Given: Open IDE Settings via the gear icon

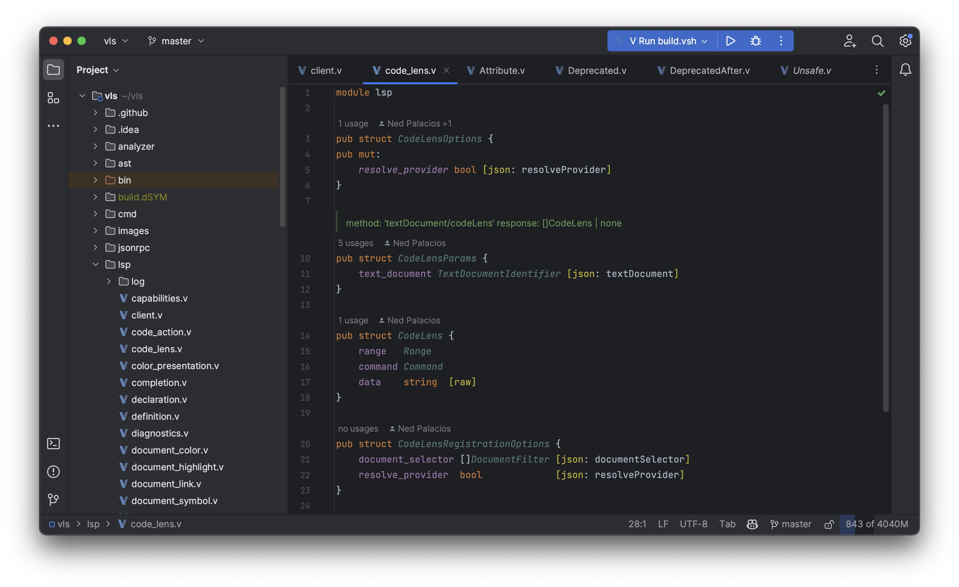Looking at the screenshot, I should [905, 40].
